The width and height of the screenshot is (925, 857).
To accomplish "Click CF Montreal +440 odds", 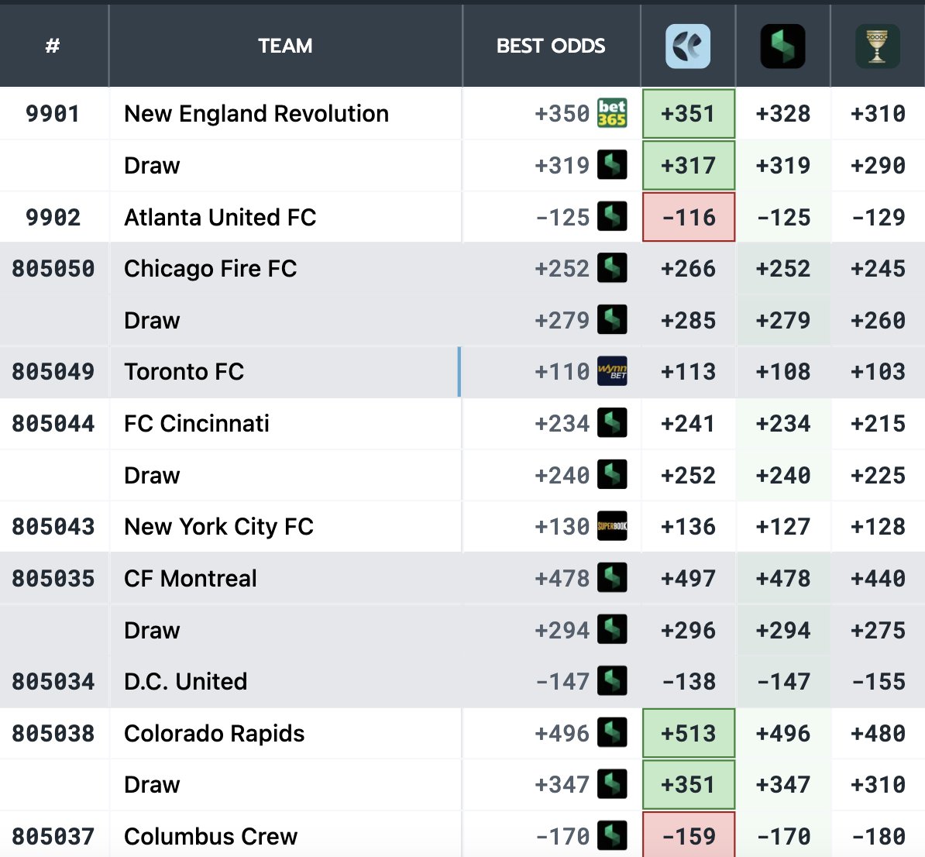I will click(878, 578).
